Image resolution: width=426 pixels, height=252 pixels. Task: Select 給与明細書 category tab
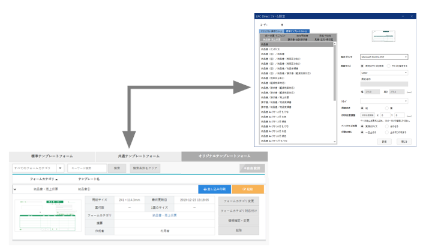click(302, 35)
